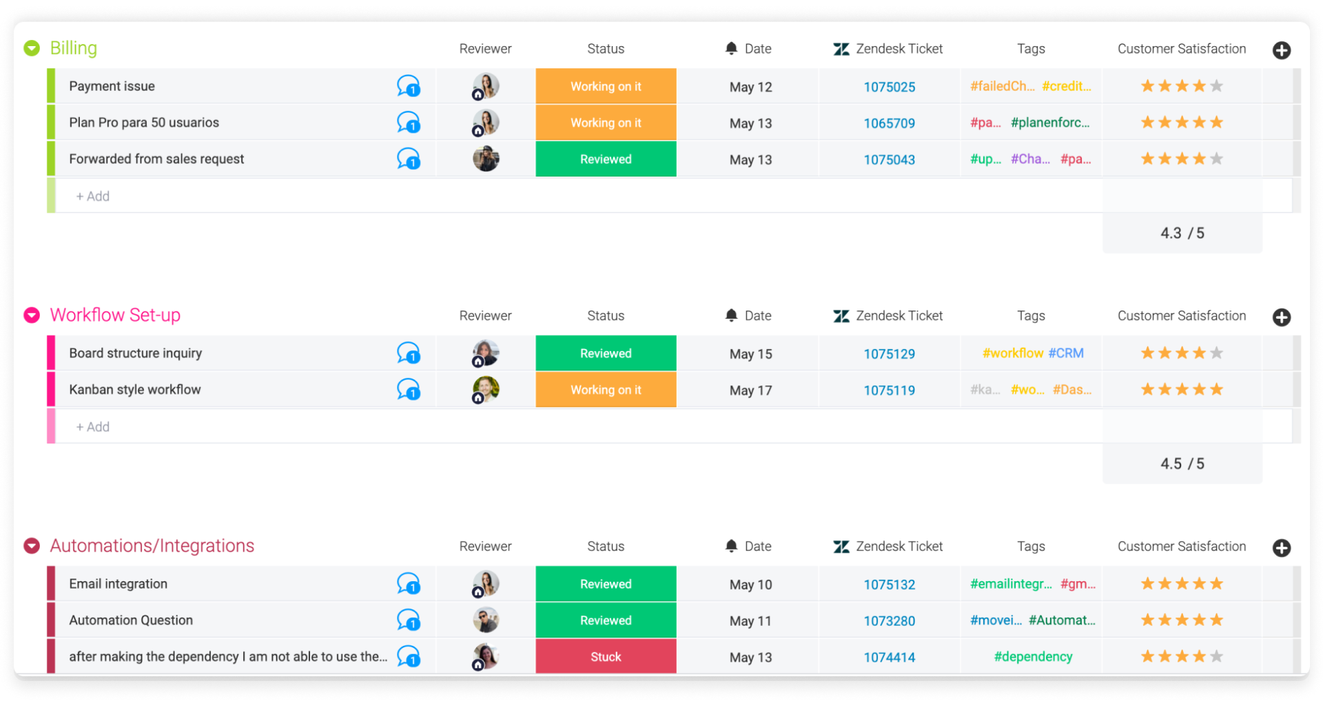The image size is (1323, 703).
Task: Click reviewer avatar for Kanban style workflow
Action: (486, 390)
